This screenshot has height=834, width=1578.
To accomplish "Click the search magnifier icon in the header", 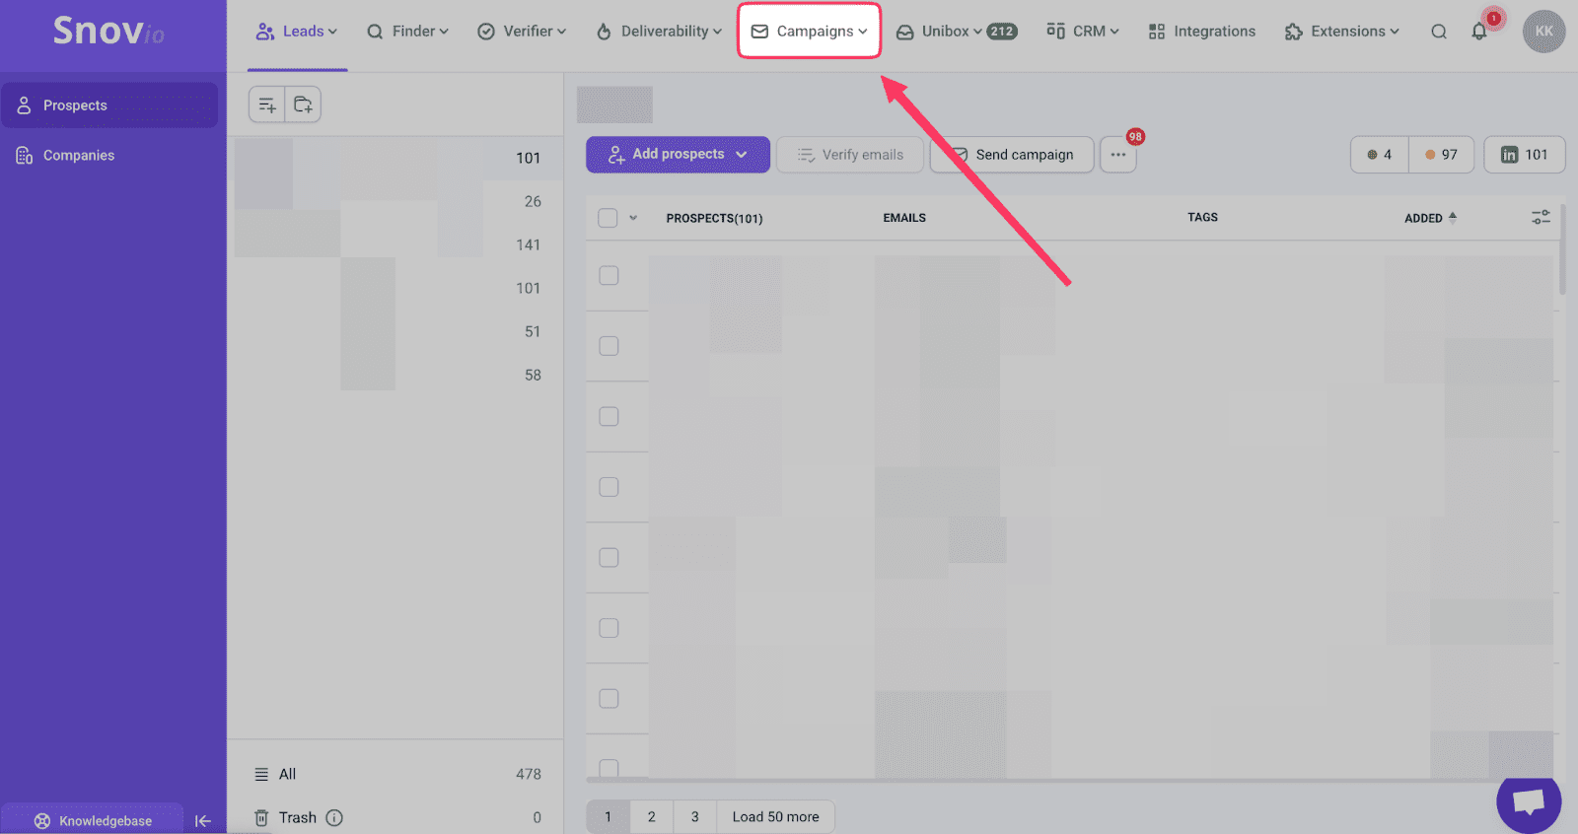I will tap(1439, 32).
